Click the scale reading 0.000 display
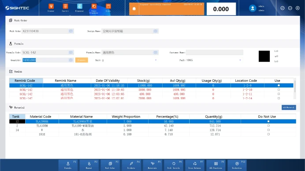 (221, 9)
